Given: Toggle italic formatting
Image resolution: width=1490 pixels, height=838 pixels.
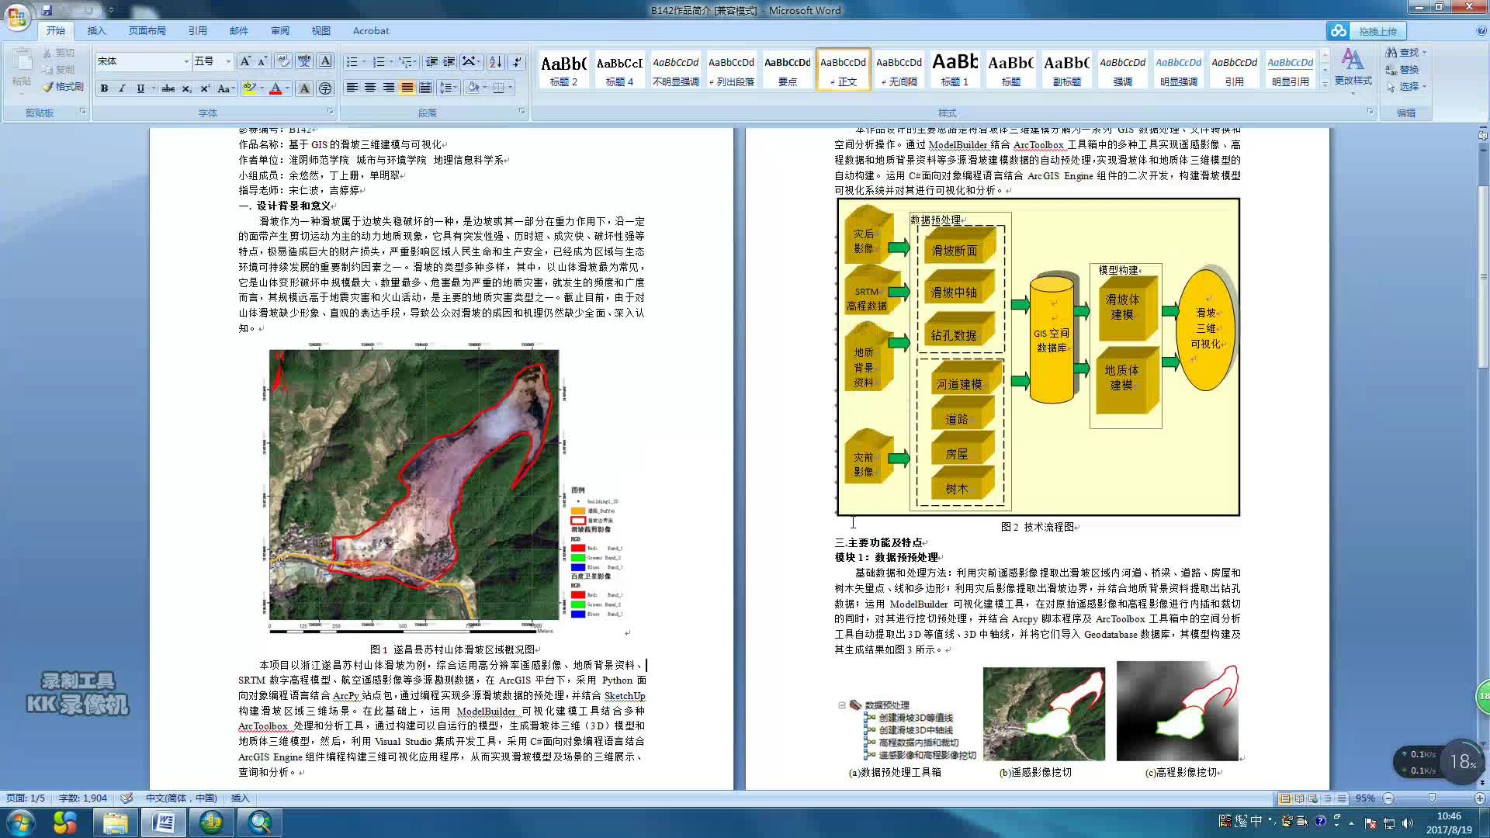Looking at the screenshot, I should pyautogui.click(x=122, y=88).
